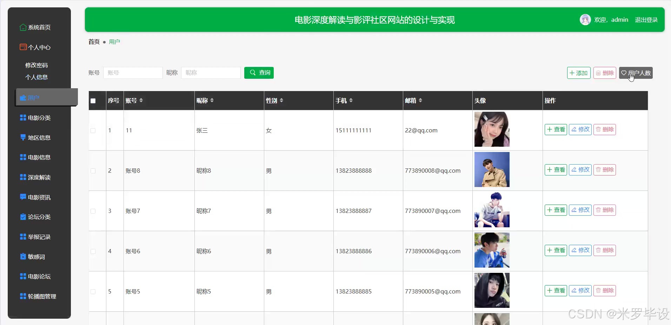Click the grid icon beside 电影论坛

pyautogui.click(x=23, y=276)
